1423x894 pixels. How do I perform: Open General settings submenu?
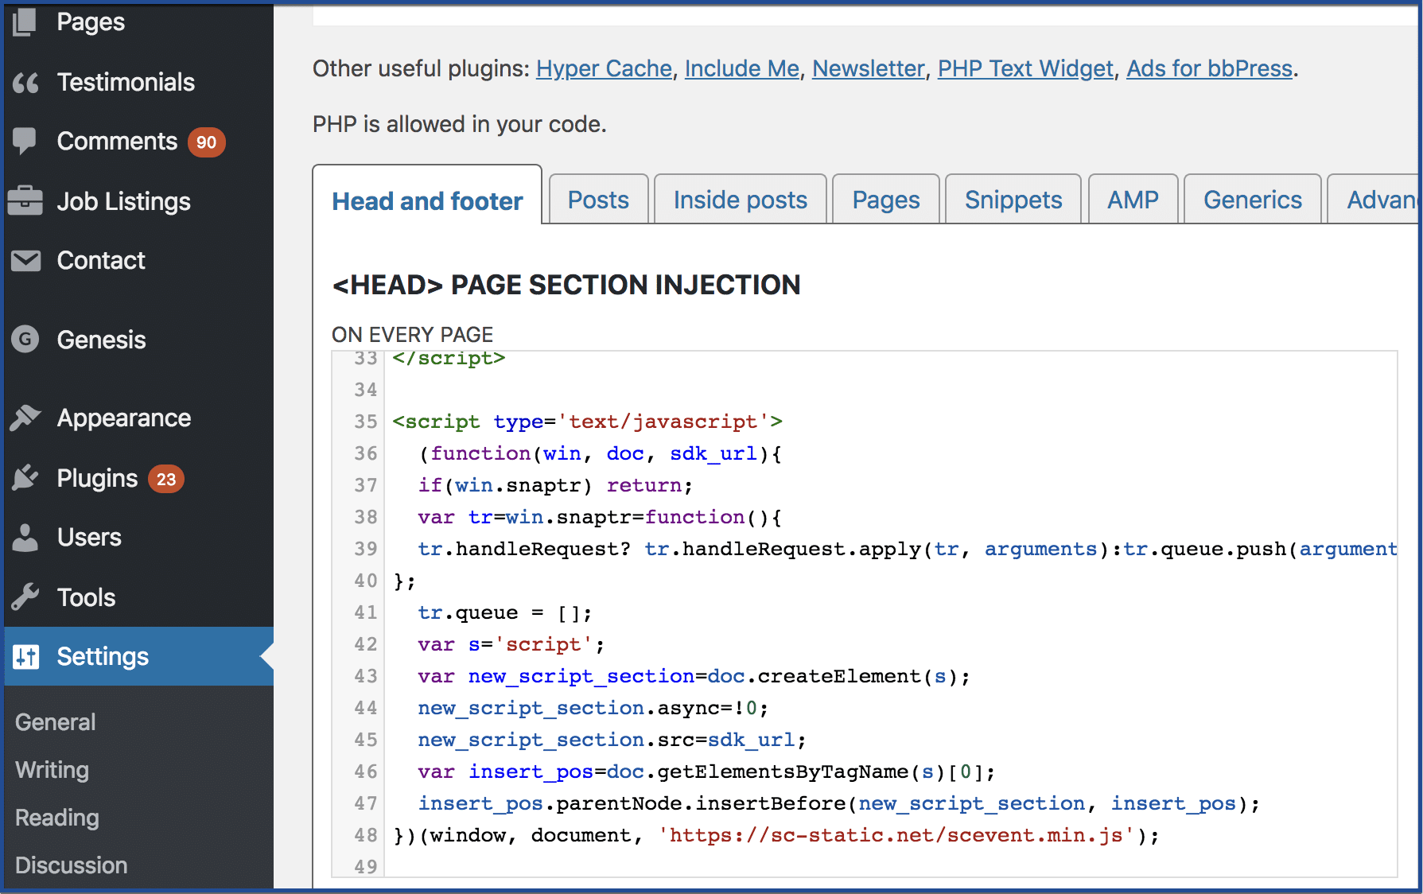pos(56,722)
